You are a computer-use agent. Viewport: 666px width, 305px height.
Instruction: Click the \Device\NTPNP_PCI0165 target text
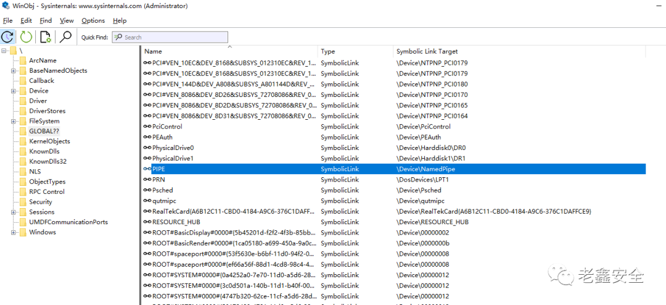[432, 105]
